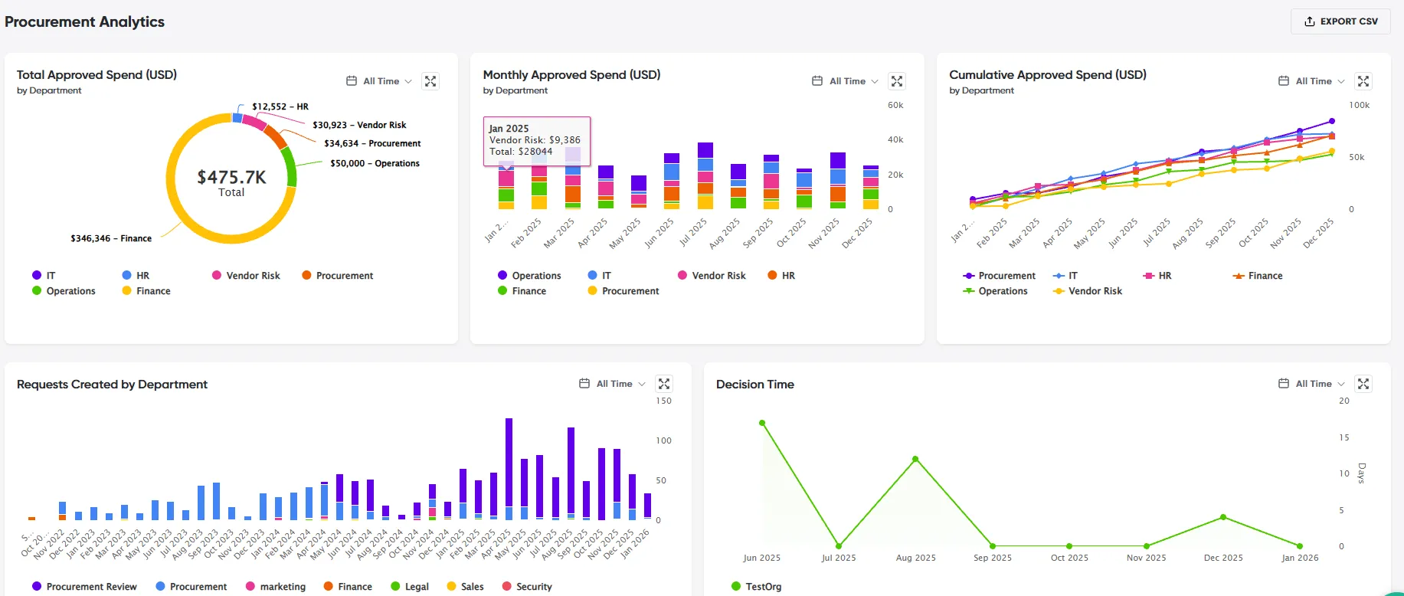The width and height of the screenshot is (1404, 596).
Task: Click the calendar icon in Decision Time panel
Action: point(1284,384)
